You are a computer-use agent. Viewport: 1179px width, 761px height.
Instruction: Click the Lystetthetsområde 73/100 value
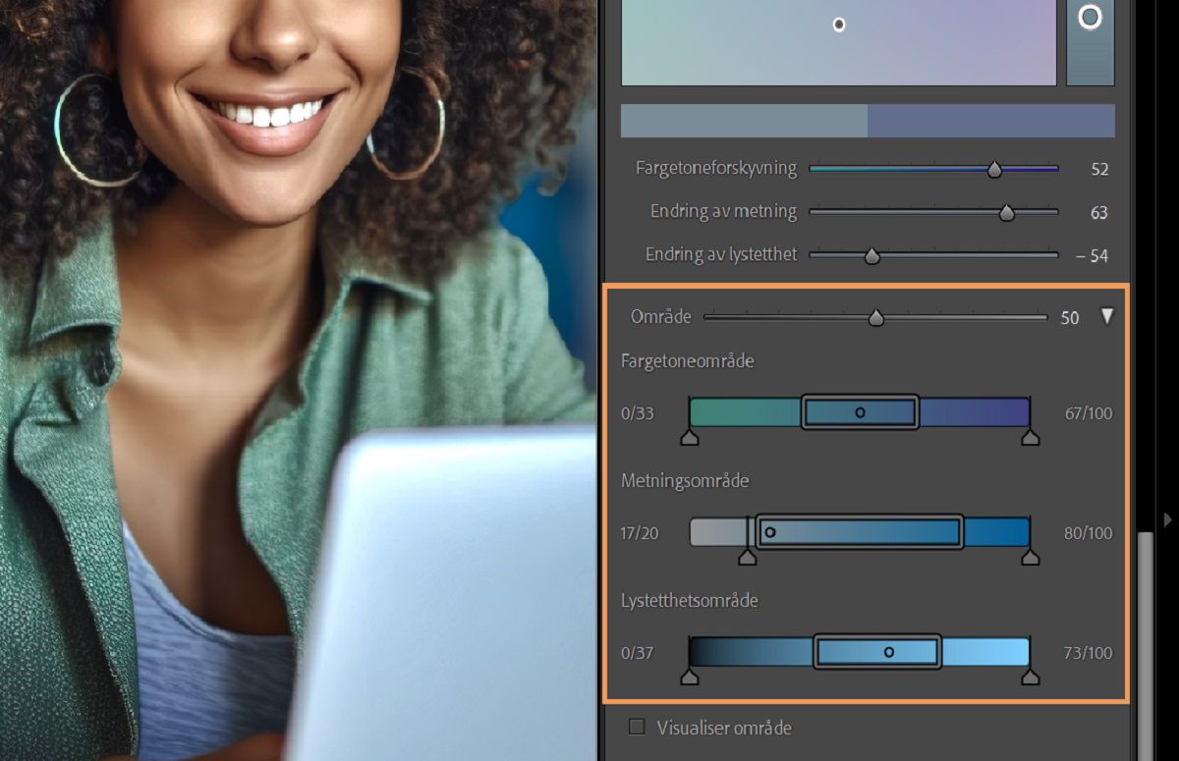1089,654
